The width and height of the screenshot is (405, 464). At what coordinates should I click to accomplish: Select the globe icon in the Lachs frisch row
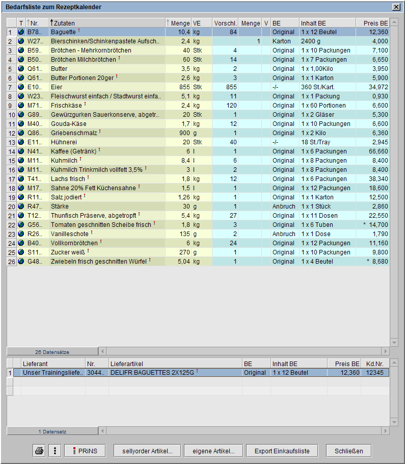click(x=21, y=179)
